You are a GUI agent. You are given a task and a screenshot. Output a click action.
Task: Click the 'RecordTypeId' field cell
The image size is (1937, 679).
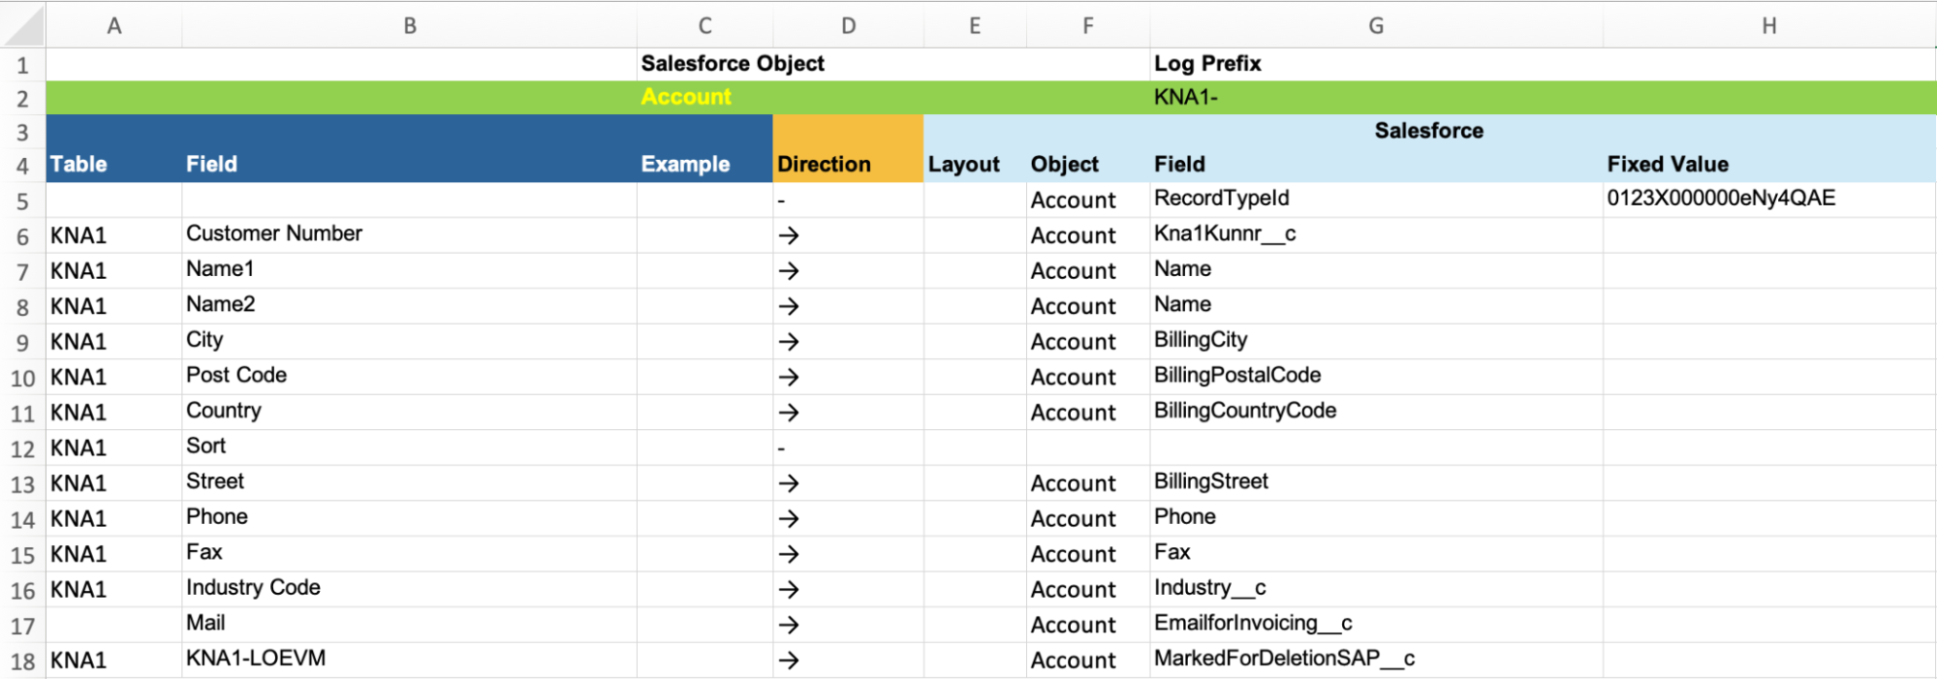[x=1376, y=200]
